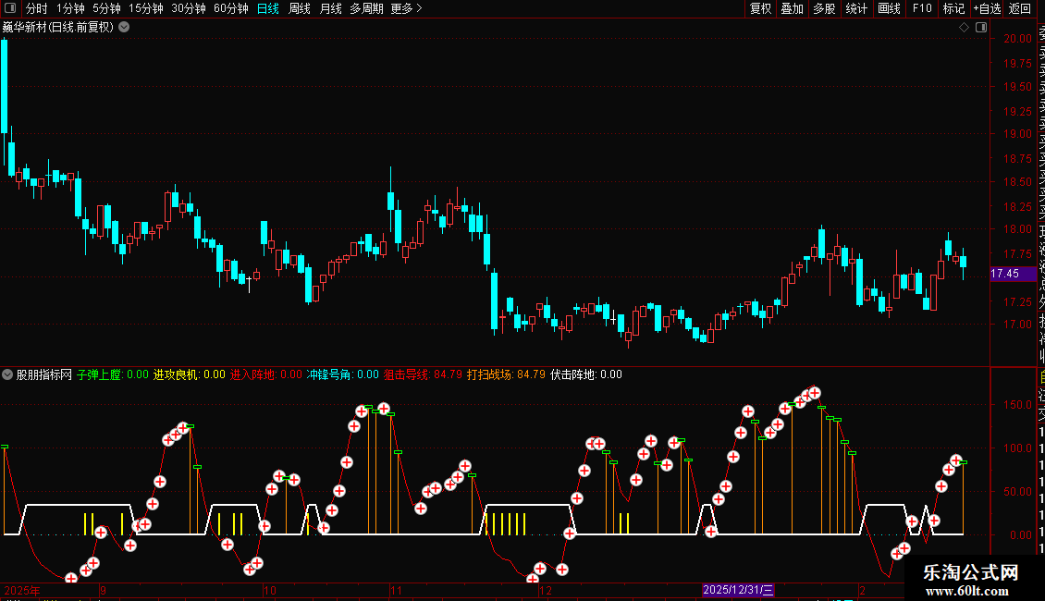This screenshot has width=1045, height=601.
Task: Click 伏击阵地 indicator label
Action: tap(572, 374)
